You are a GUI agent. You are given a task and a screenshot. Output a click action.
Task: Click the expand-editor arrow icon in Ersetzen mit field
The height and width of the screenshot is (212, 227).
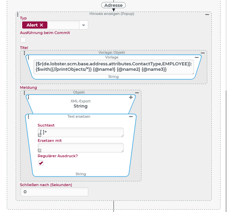click(40, 150)
